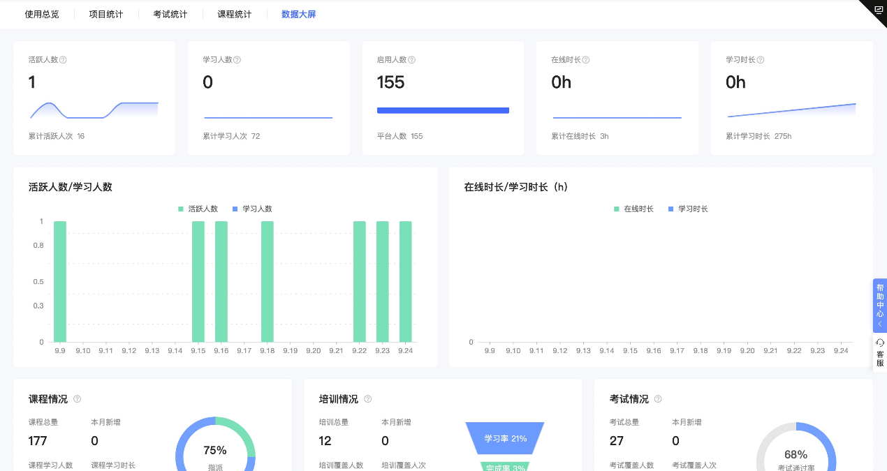The image size is (887, 471).
Task: Click 累计在线时长 3h text
Action: (580, 136)
